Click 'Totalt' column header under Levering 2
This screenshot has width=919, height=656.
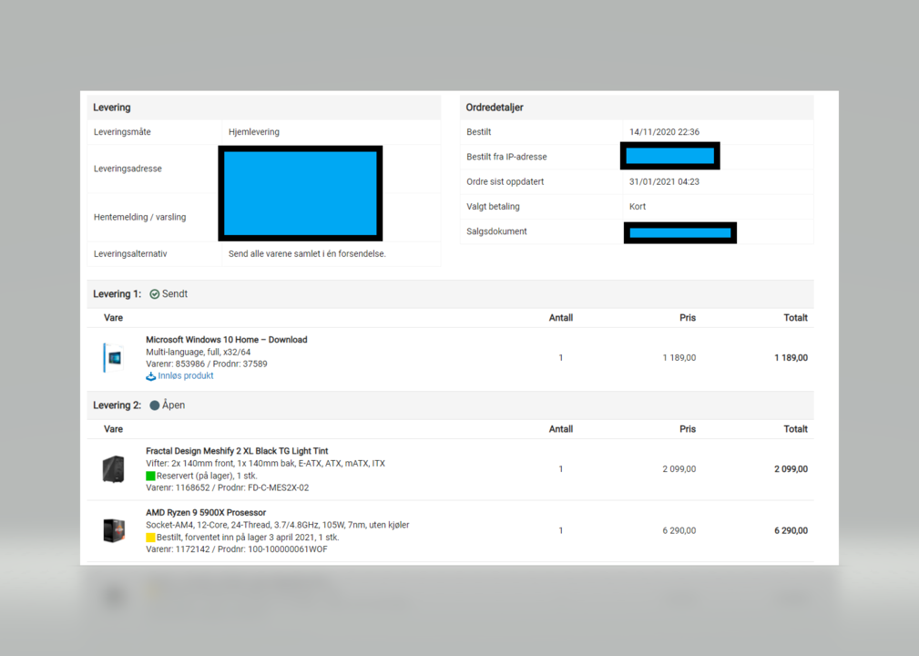pyautogui.click(x=795, y=429)
